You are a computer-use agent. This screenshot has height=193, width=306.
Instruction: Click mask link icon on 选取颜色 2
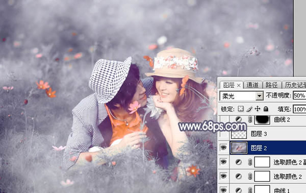250,176
